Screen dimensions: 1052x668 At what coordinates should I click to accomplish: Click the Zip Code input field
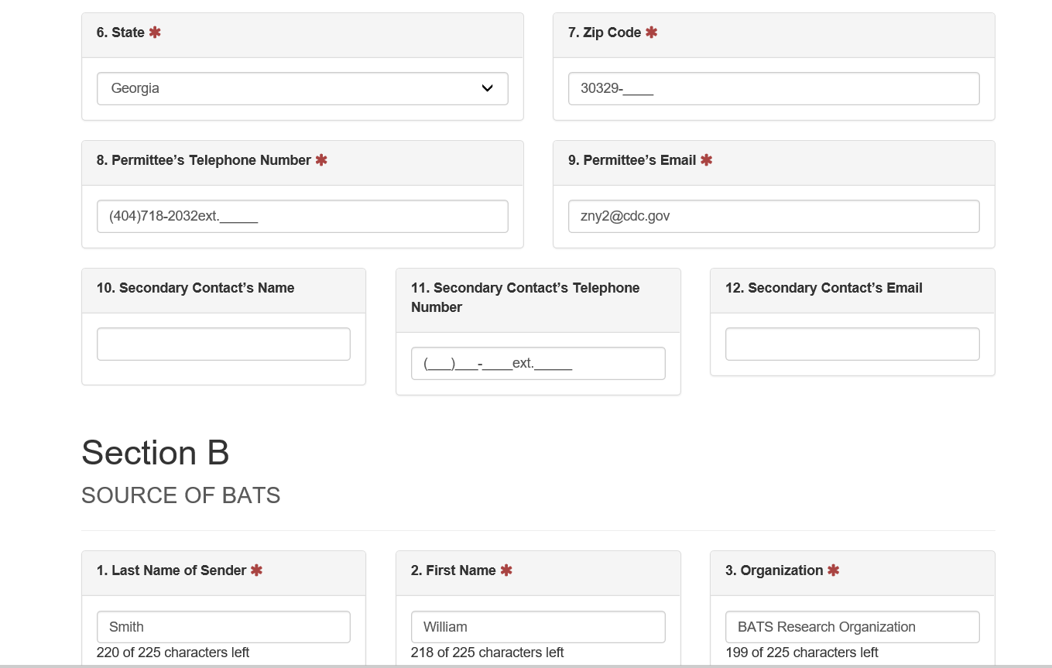[773, 88]
